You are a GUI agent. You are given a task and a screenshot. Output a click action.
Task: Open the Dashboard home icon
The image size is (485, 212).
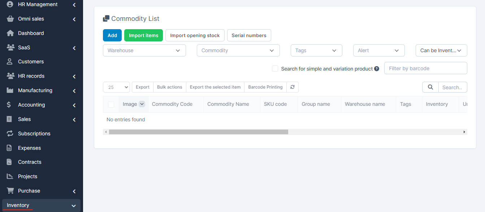(10, 33)
